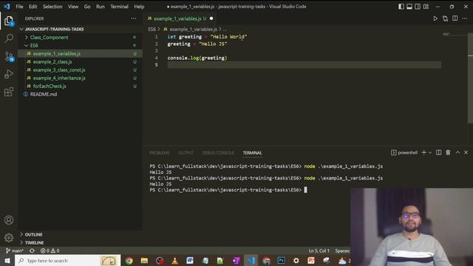The height and width of the screenshot is (266, 473).
Task: Place cursor on editor line 5
Action: click(x=304, y=65)
